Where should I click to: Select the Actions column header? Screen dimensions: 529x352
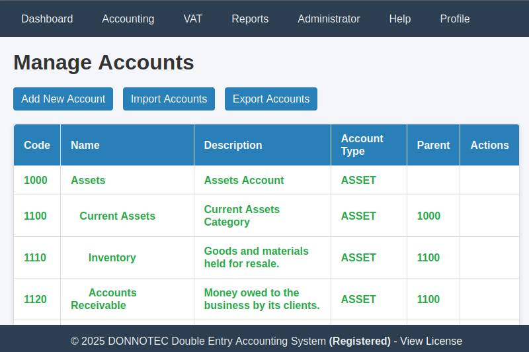[x=489, y=145]
